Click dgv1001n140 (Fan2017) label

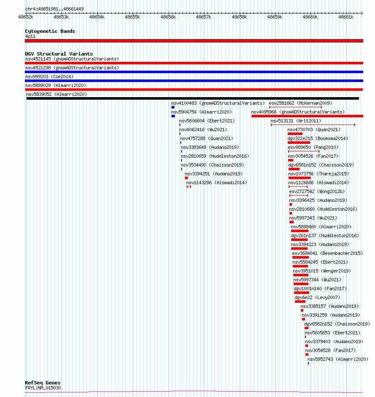click(x=320, y=289)
